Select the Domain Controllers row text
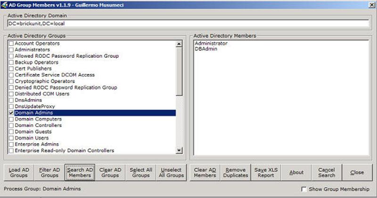This screenshot has height=198, width=377. click(38, 125)
